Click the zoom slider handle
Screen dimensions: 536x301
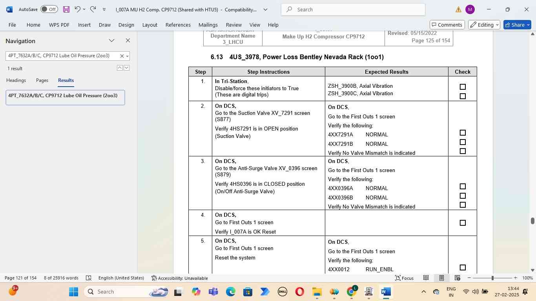point(492,278)
